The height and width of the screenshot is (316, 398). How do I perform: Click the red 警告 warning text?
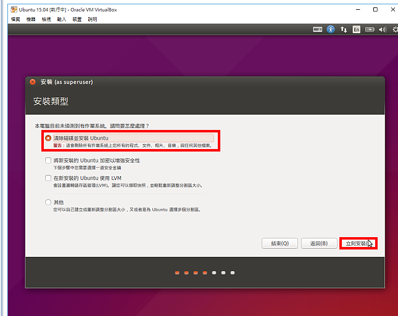(57, 145)
